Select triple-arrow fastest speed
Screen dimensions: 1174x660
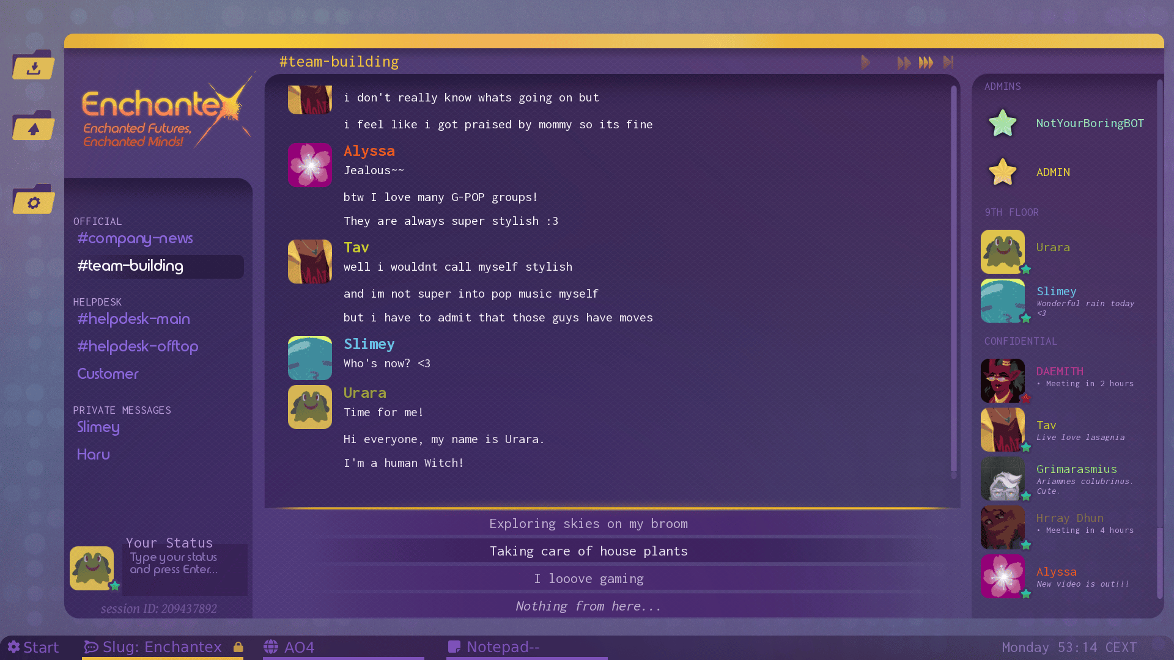[926, 62]
